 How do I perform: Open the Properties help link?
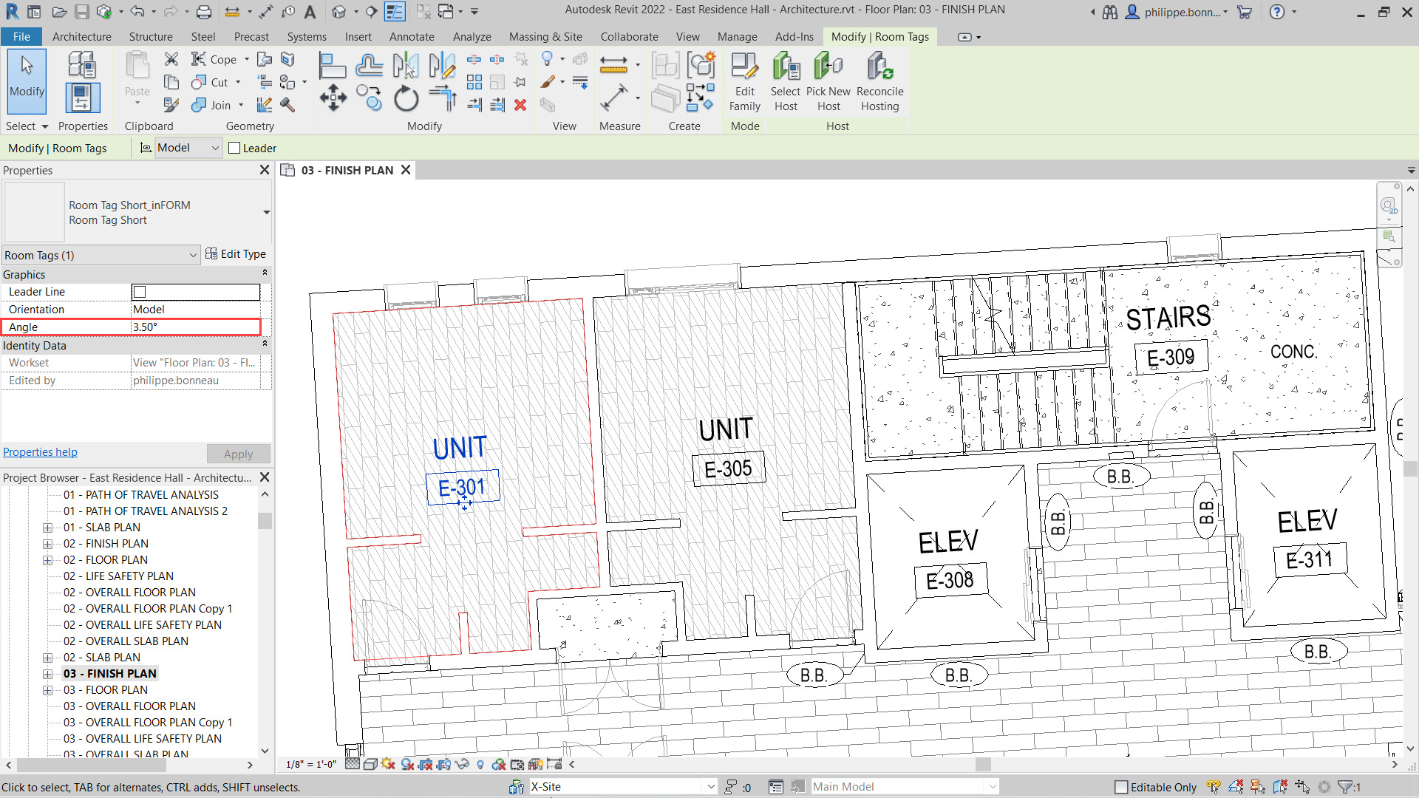coord(40,452)
